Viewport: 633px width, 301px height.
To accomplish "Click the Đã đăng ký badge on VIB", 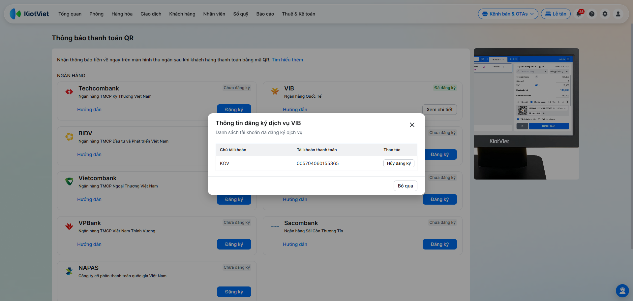I will (445, 88).
